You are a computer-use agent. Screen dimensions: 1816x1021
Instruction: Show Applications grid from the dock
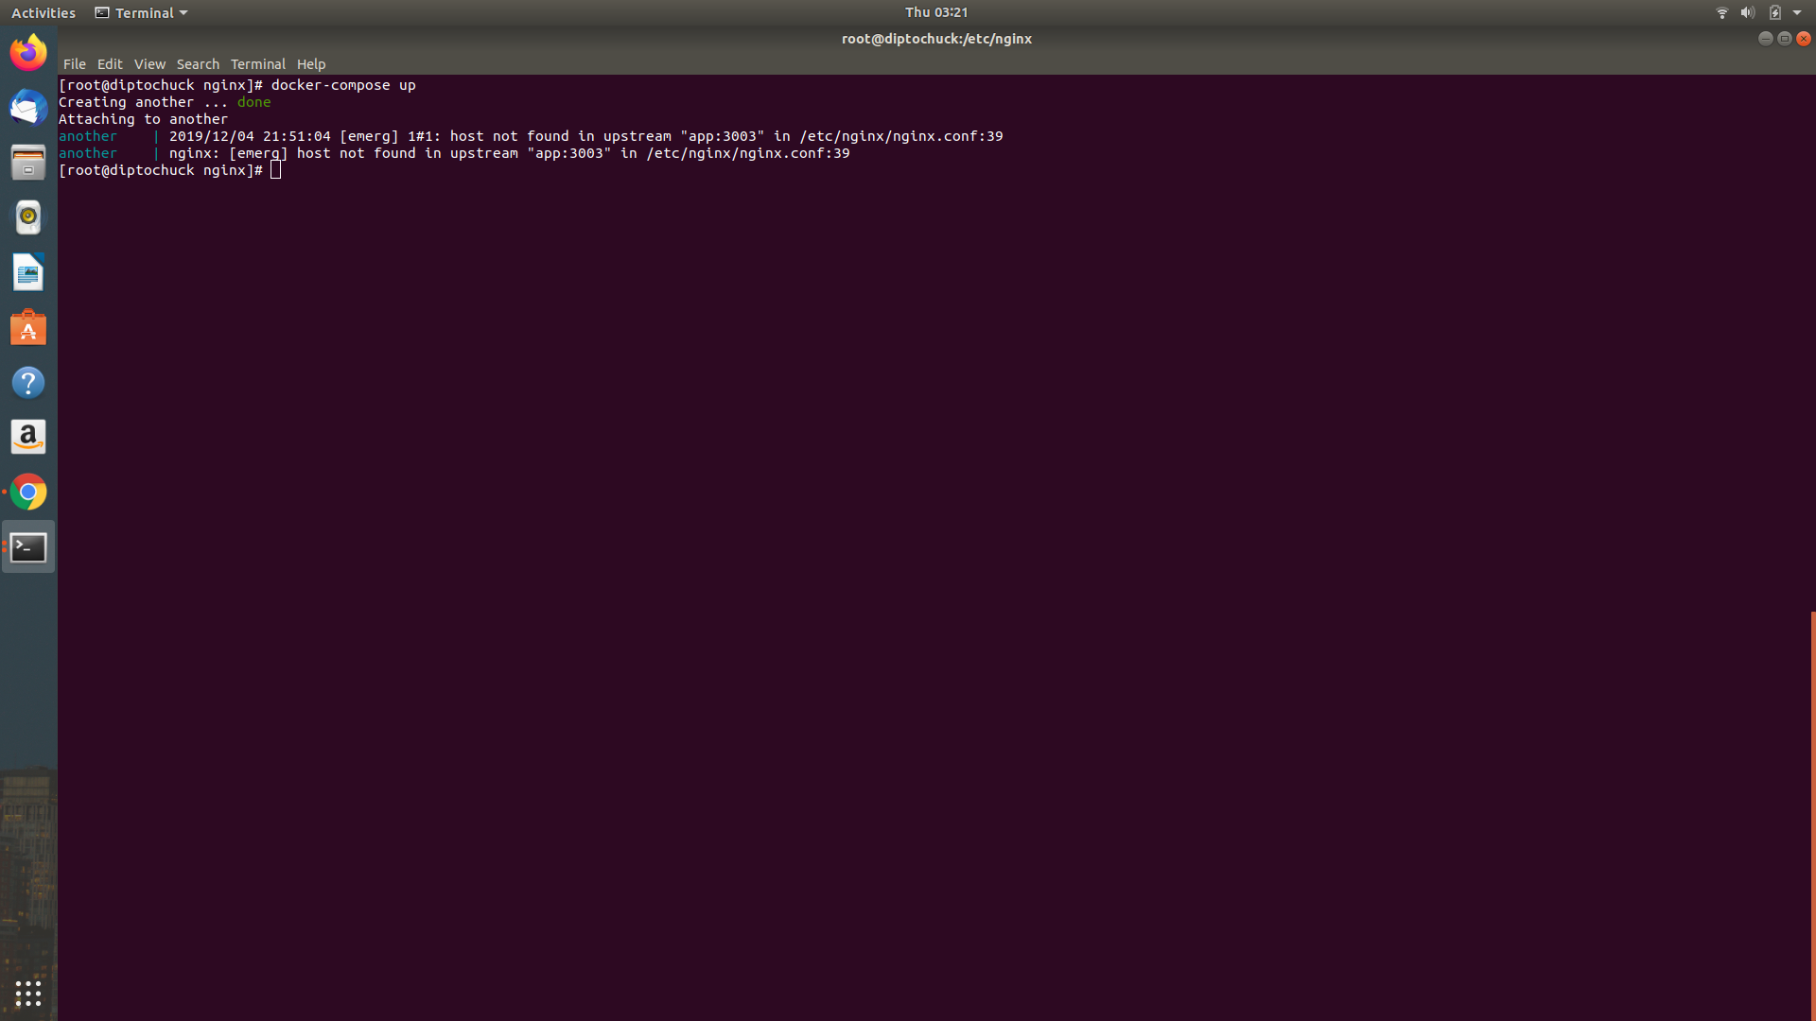coord(27,994)
